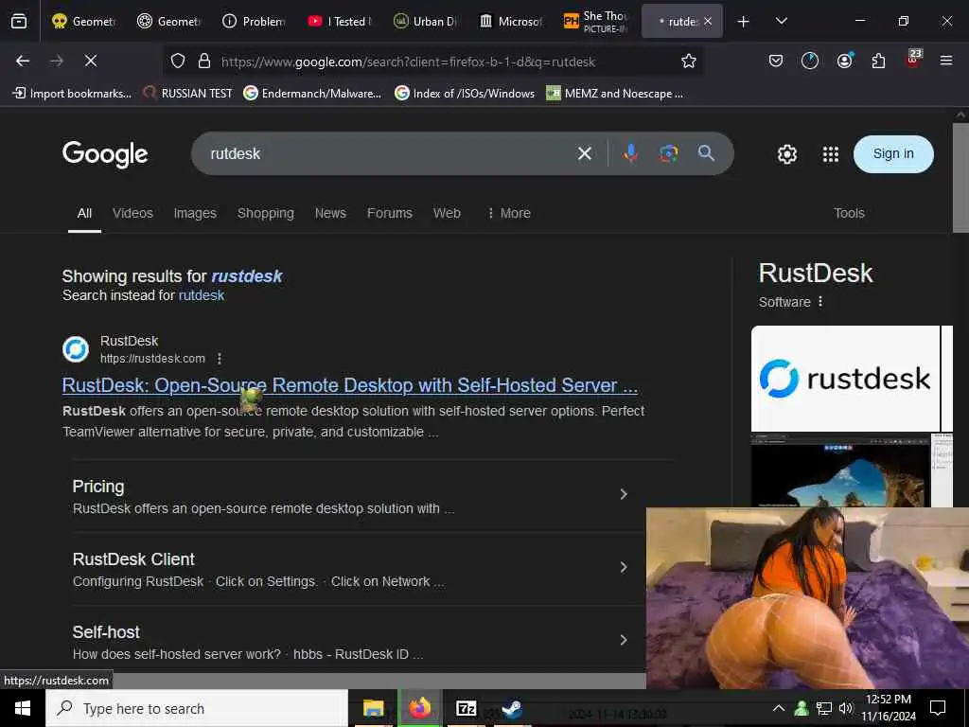Screen dimensions: 969x727
Task: Select Videos search filter
Action: click(132, 213)
